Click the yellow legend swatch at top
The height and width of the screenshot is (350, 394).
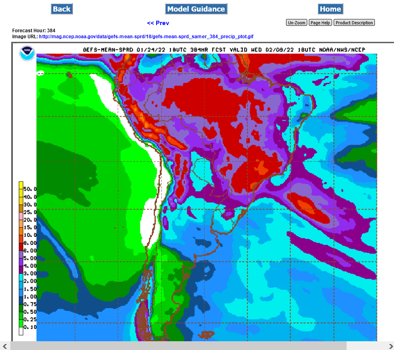coord(21,185)
